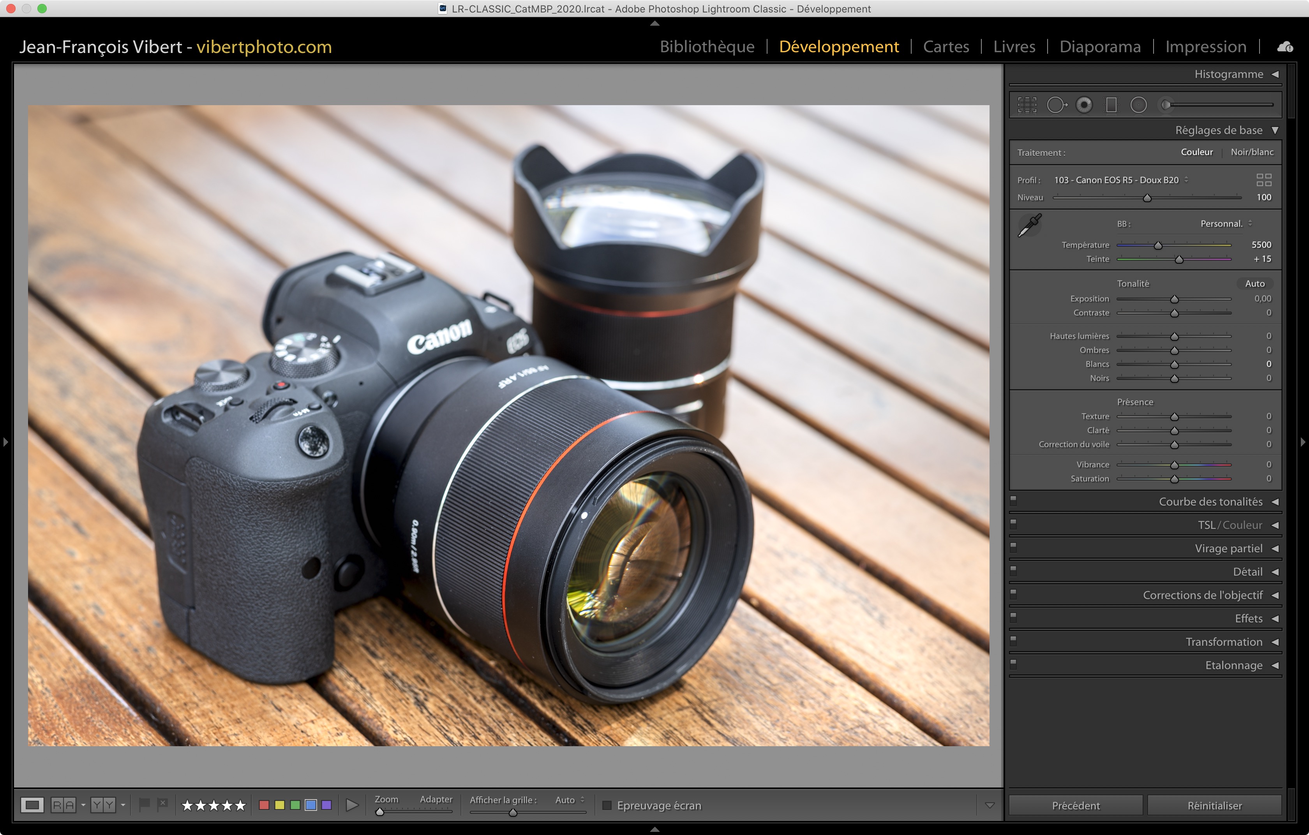1309x835 pixels.
Task: Enable the Epreuvage écran checkbox
Action: point(607,805)
